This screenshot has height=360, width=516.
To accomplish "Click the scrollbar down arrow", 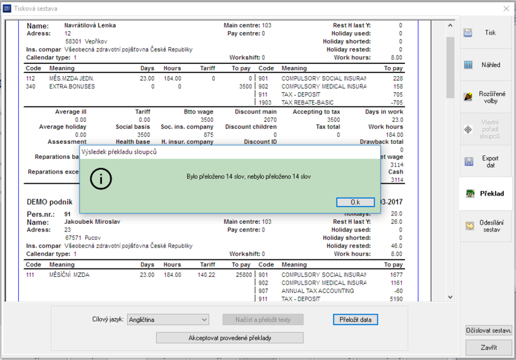I will 450,297.
